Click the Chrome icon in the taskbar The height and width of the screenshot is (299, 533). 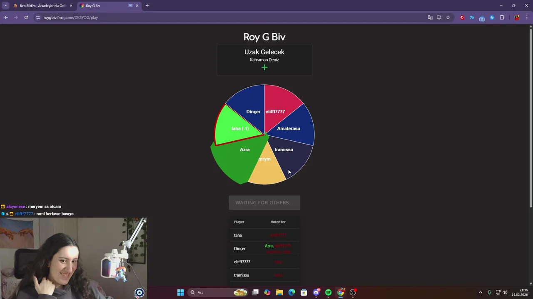tap(341, 292)
